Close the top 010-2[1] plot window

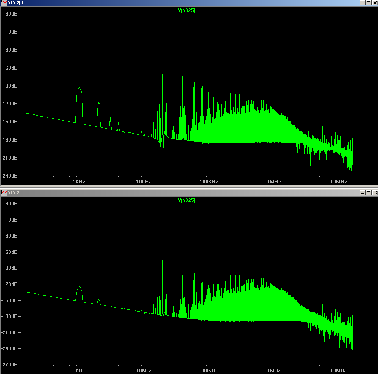coord(374,3)
